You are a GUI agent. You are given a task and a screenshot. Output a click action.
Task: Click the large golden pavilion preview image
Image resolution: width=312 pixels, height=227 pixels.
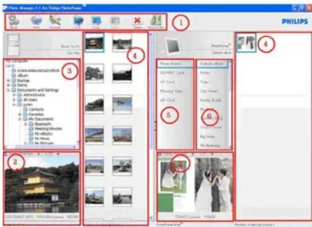pyautogui.click(x=42, y=185)
